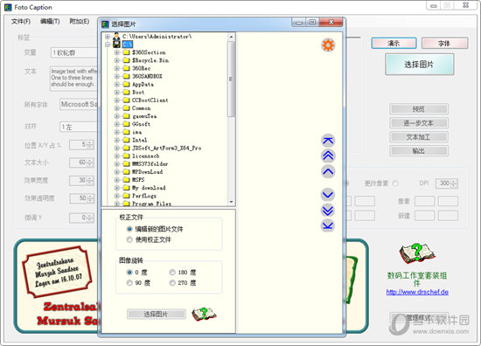
Task: Select 90 度 rotation option
Action: click(x=129, y=282)
